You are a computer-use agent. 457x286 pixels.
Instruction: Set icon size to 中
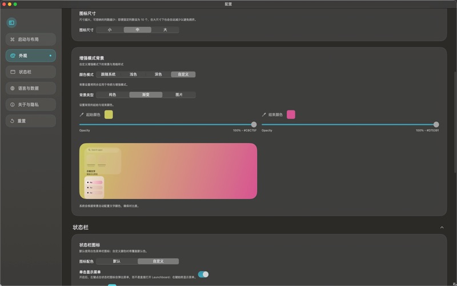coord(137,30)
